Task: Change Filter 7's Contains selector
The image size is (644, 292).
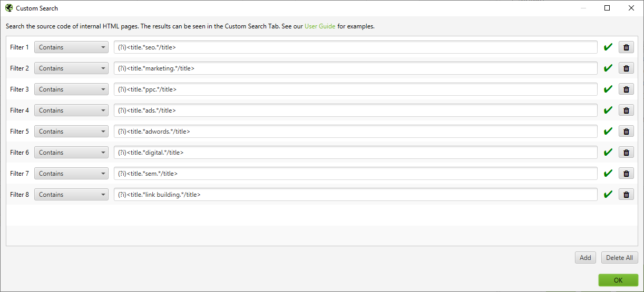Action: point(71,174)
